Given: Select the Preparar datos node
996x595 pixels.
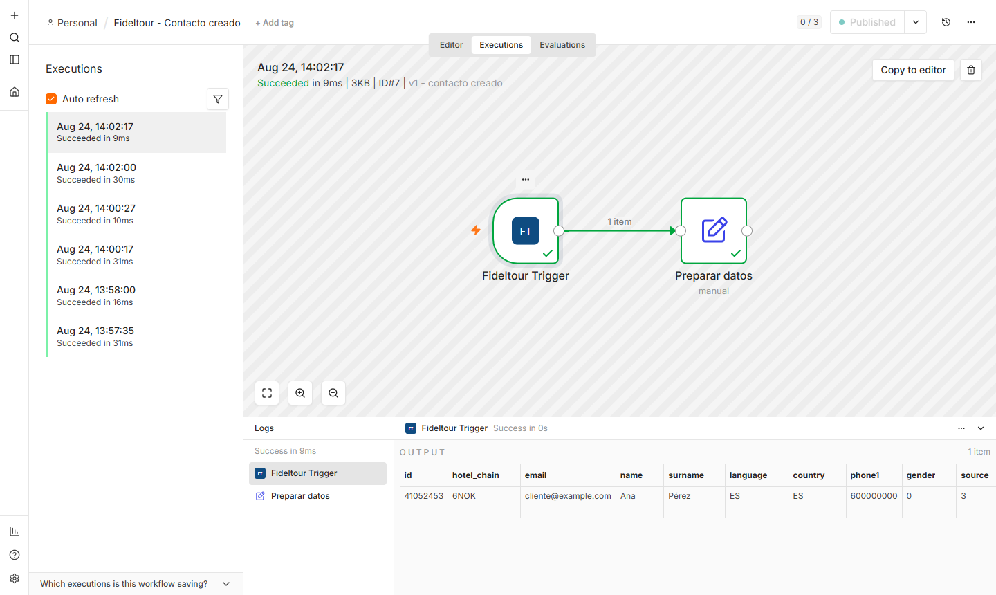Looking at the screenshot, I should pos(714,231).
